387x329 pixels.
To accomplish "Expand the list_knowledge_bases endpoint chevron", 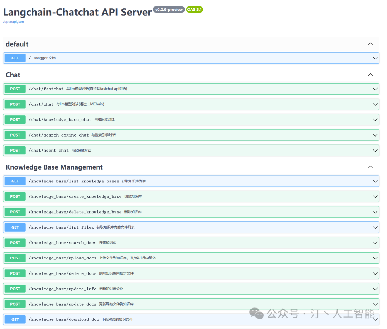I will [x=375, y=181].
